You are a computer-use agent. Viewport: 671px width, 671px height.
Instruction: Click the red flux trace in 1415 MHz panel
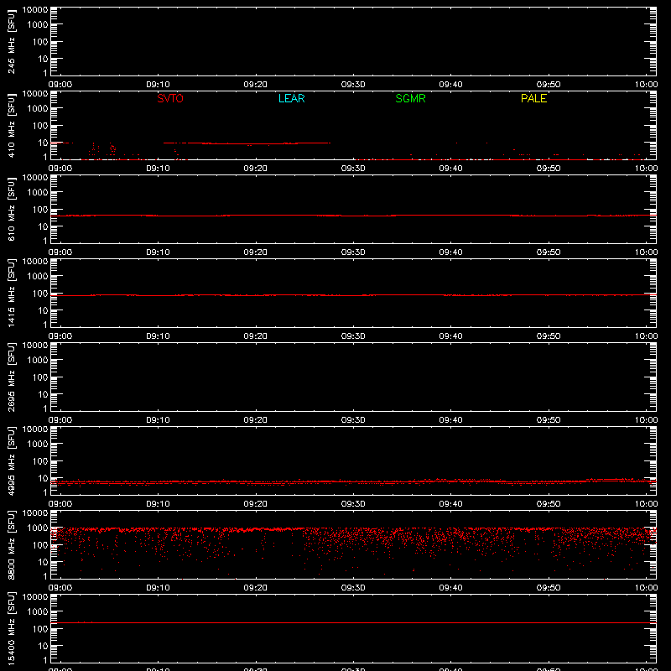coord(353,295)
